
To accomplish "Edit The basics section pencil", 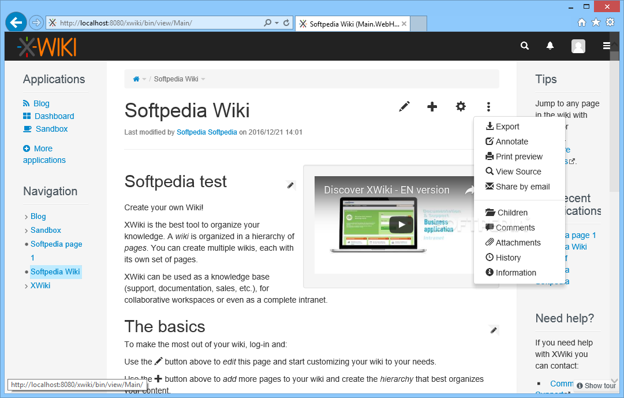I will [x=494, y=330].
